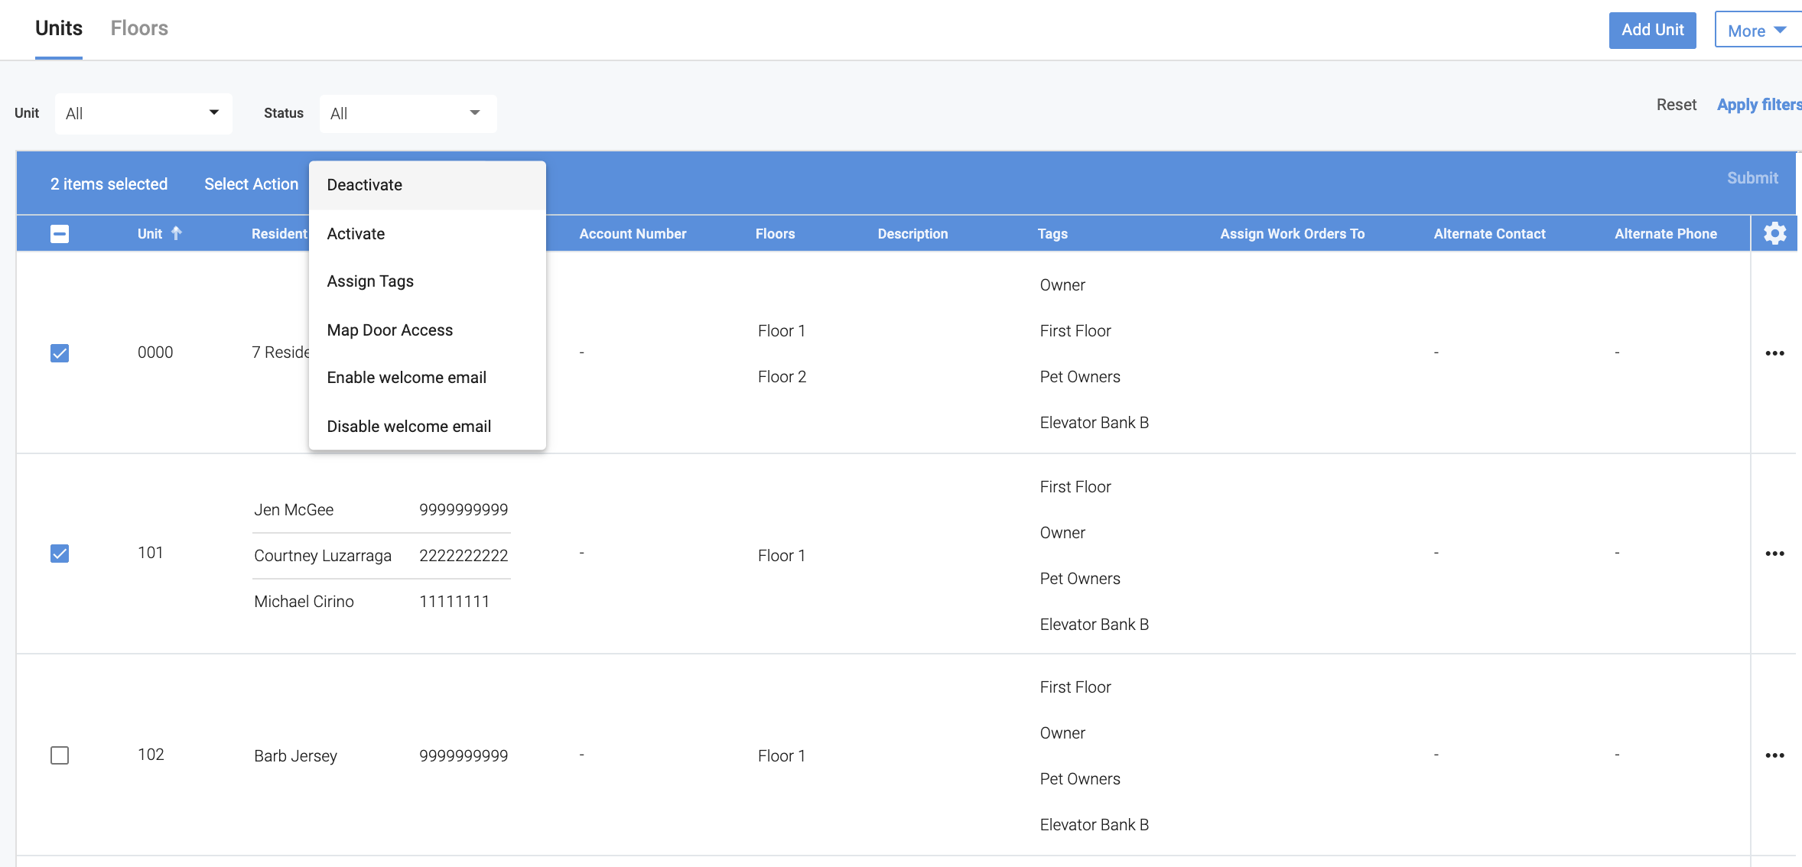Check the checkbox for unit 102
Image resolution: width=1802 pixels, height=867 pixels.
[x=60, y=755]
